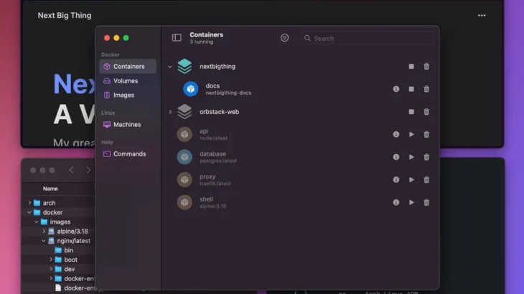The image size is (524, 294).
Task: Go forward in the Finder window
Action: (88, 170)
